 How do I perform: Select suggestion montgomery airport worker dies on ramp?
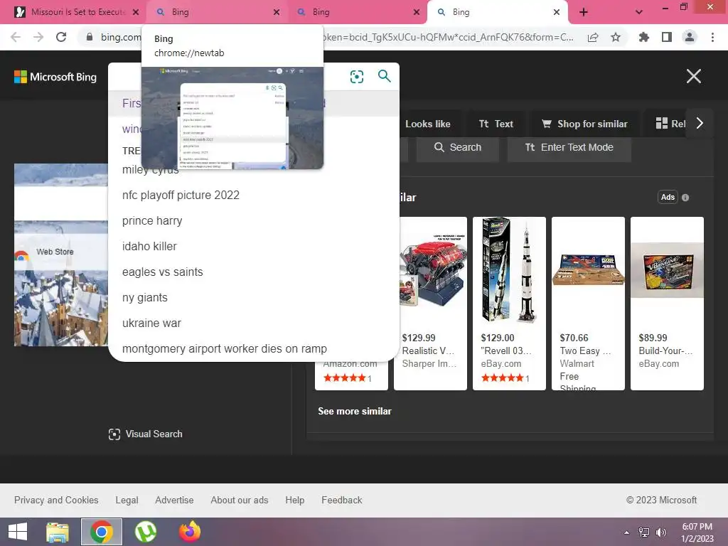(254, 348)
